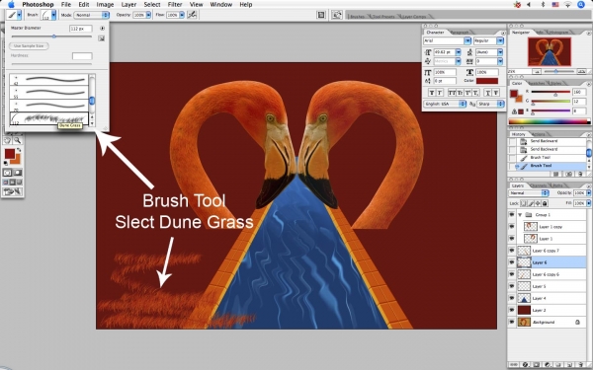Toggle lock all padlock in Layers panel
Viewport: 593px width, 370px height.
pos(545,203)
